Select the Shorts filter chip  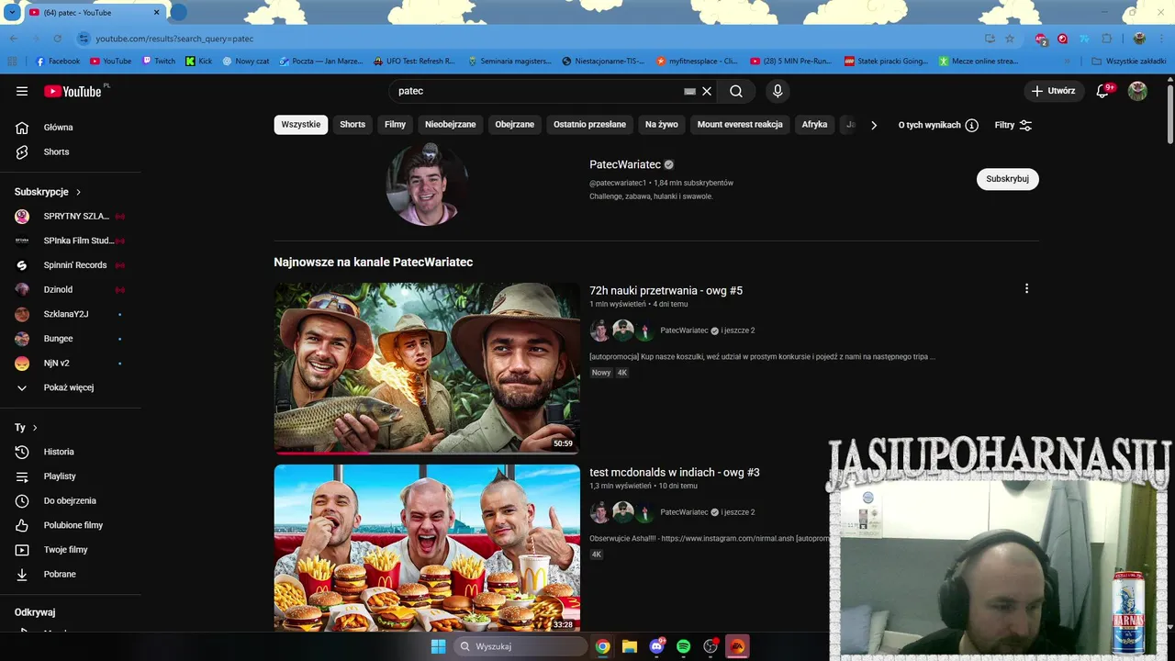click(x=352, y=125)
